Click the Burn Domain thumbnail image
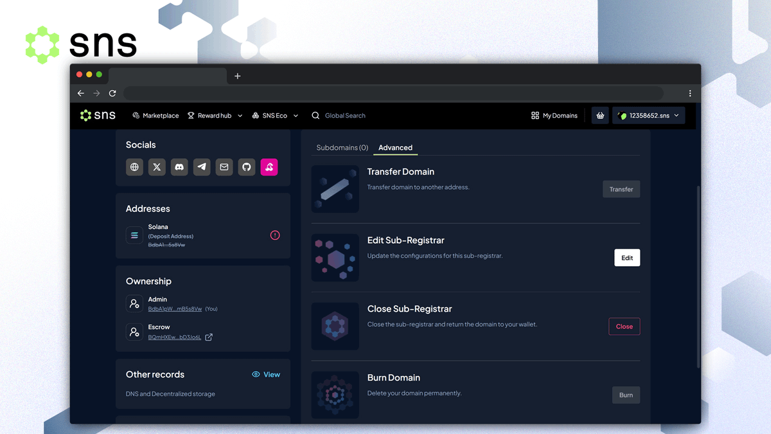Viewport: 771px width, 434px height. click(x=335, y=395)
